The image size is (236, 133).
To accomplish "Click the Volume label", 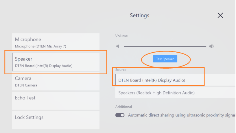I will (121, 36).
